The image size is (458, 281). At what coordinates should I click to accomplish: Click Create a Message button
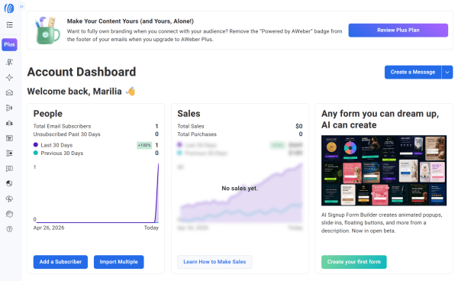[x=413, y=72]
